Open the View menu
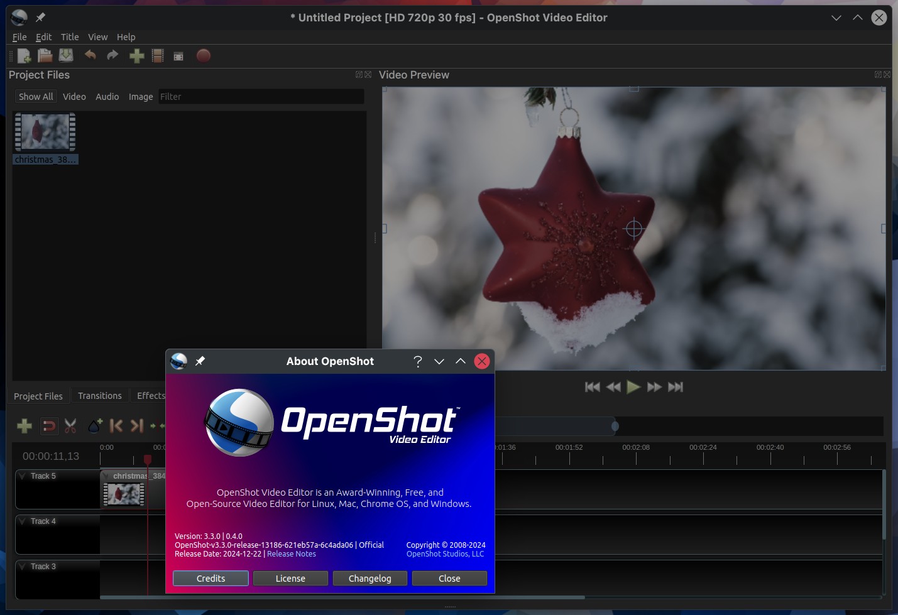Image resolution: width=898 pixels, height=615 pixels. [x=97, y=37]
